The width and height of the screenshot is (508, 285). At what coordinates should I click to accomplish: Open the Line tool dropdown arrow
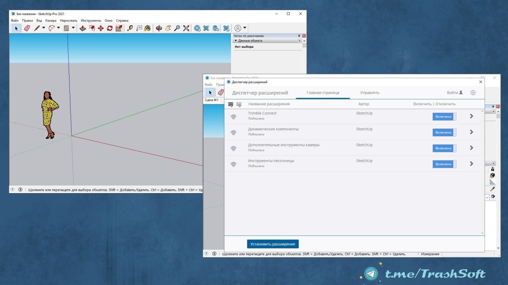tap(44, 28)
